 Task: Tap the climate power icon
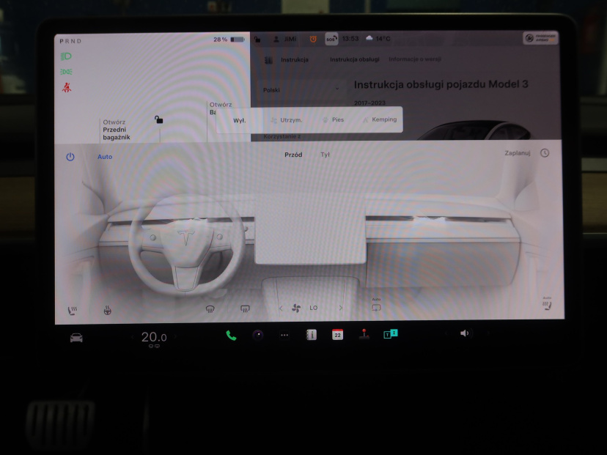click(x=70, y=157)
